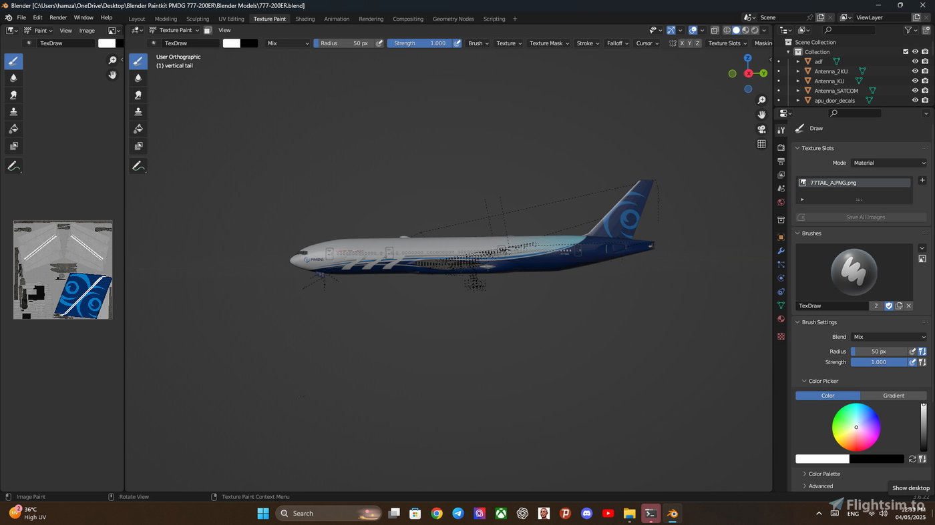
Task: Disable the fake user shield on TexDraw brush
Action: click(x=888, y=306)
